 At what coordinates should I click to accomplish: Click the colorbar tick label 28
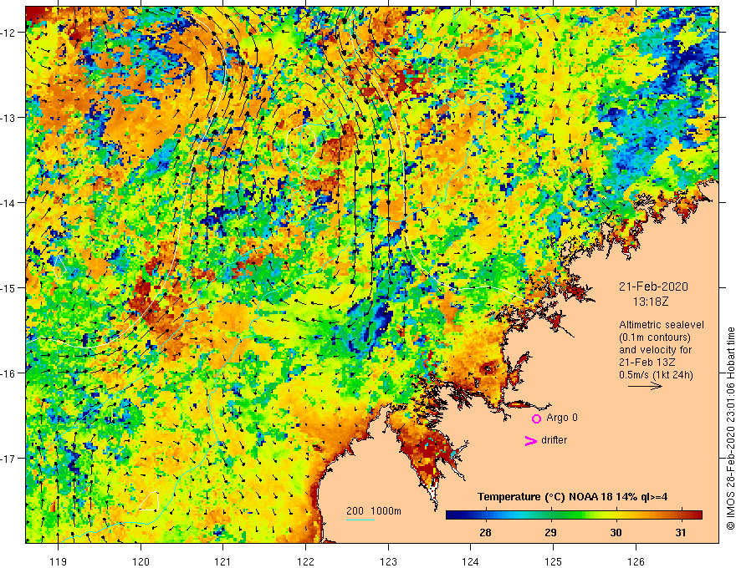pos(485,532)
